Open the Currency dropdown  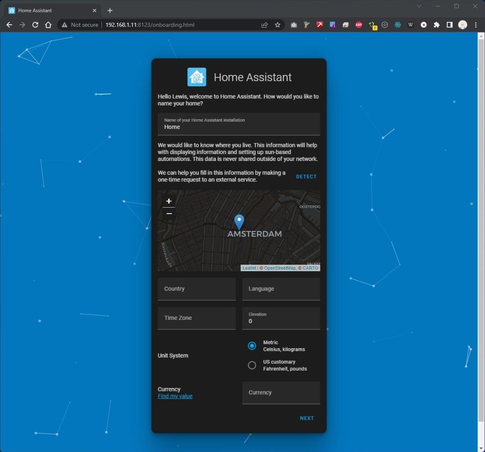click(x=281, y=393)
